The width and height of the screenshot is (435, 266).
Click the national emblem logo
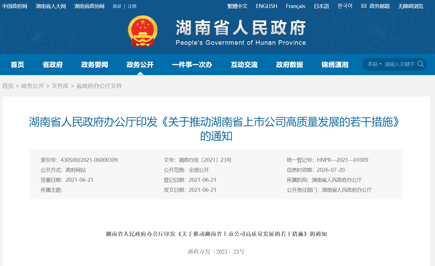pyautogui.click(x=143, y=31)
